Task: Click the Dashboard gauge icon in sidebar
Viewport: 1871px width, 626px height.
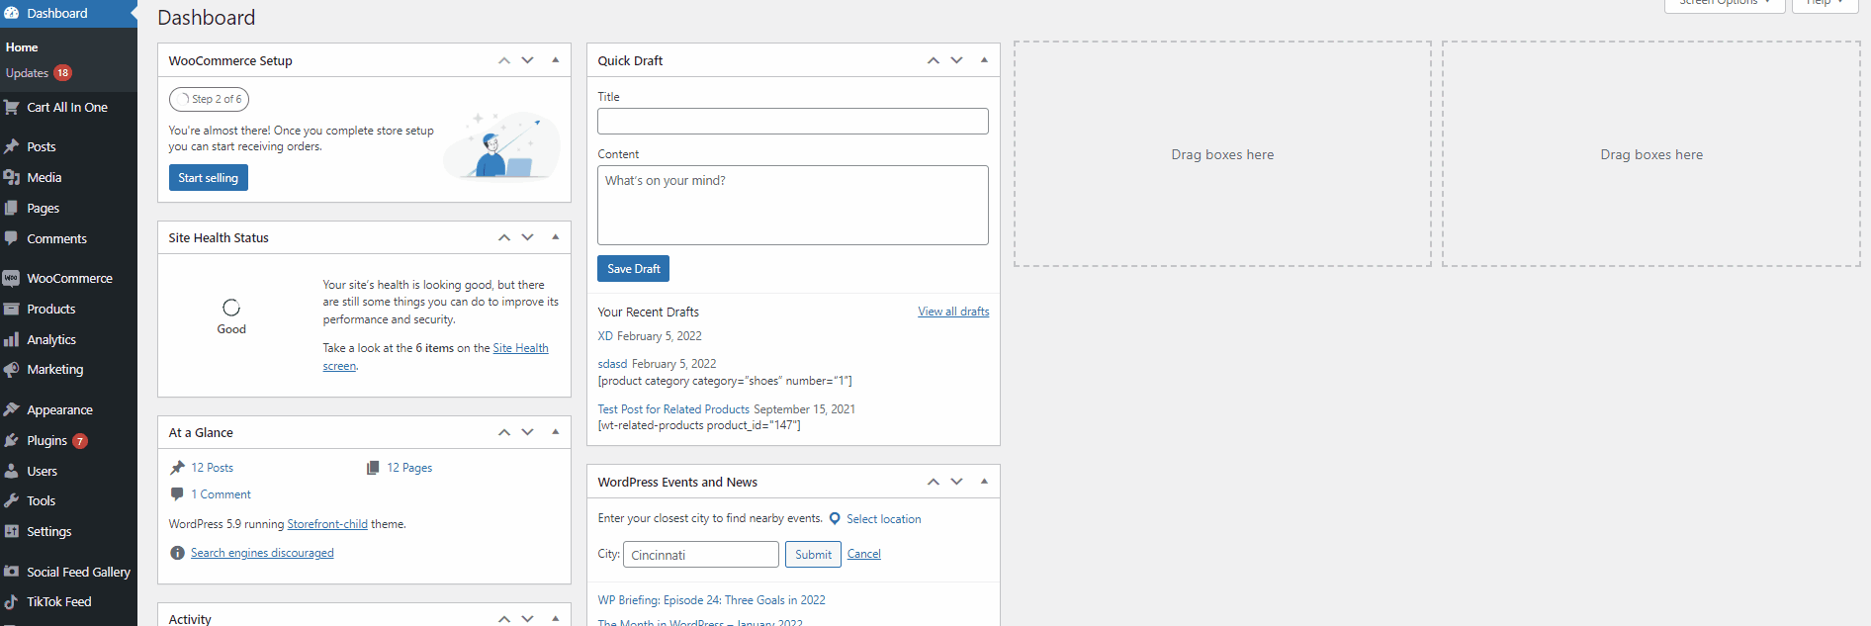Action: point(12,13)
